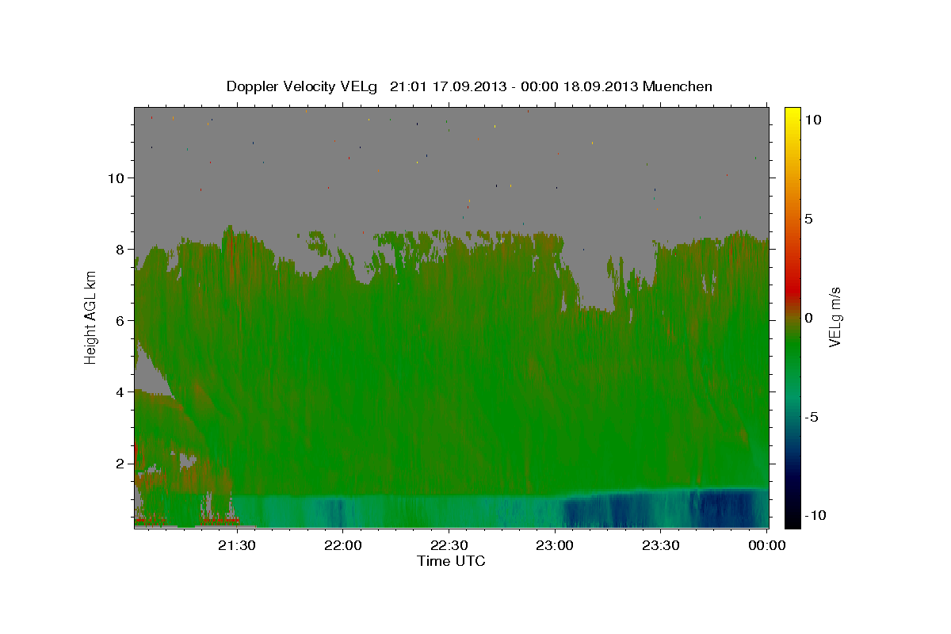
Task: Click the 'Height AGL km' axis label
Action: [x=90, y=317]
